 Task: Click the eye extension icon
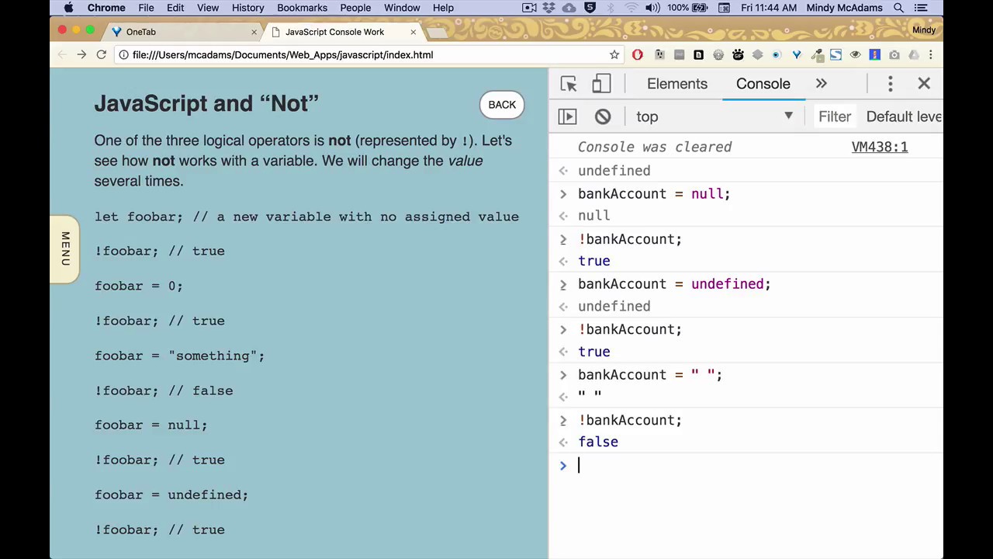[x=855, y=55]
